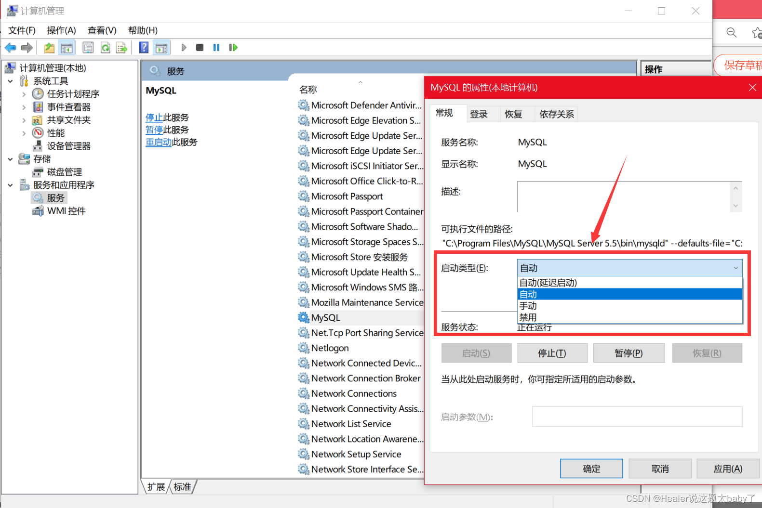Click the 确定 button
Image resolution: width=762 pixels, height=508 pixels.
591,469
